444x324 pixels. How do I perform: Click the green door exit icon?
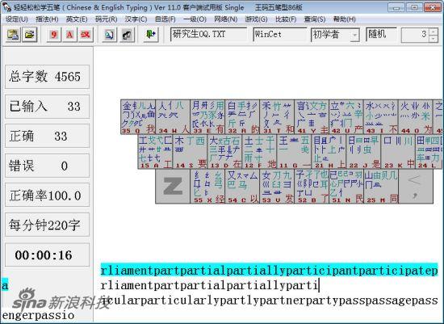pyautogui.click(x=151, y=35)
